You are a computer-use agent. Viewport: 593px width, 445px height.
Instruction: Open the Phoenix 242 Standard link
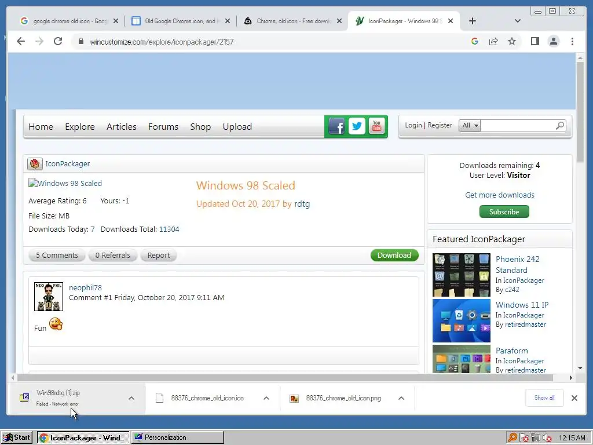tap(517, 264)
